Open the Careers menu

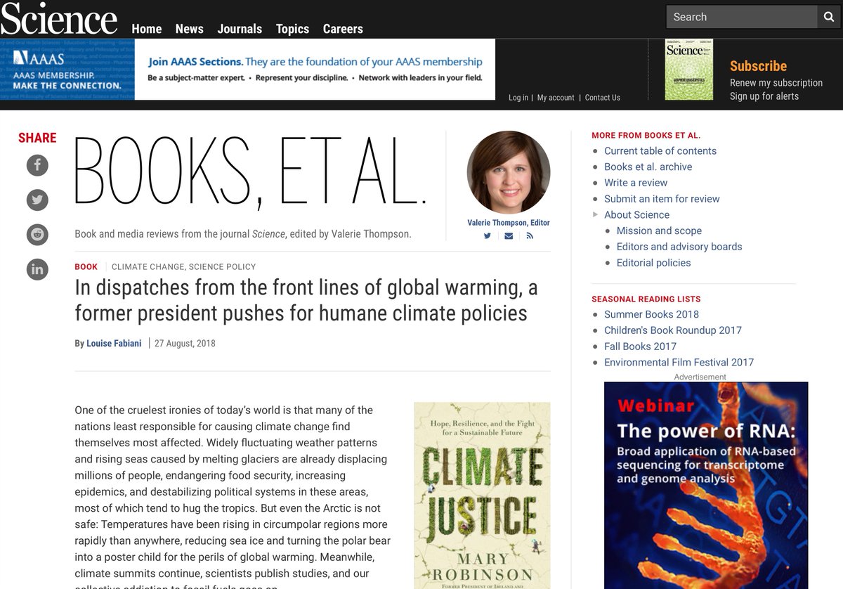(343, 29)
